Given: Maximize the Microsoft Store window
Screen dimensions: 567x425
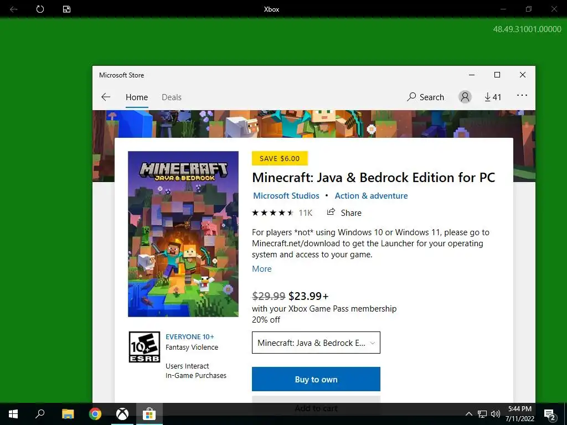Looking at the screenshot, I should [x=497, y=75].
